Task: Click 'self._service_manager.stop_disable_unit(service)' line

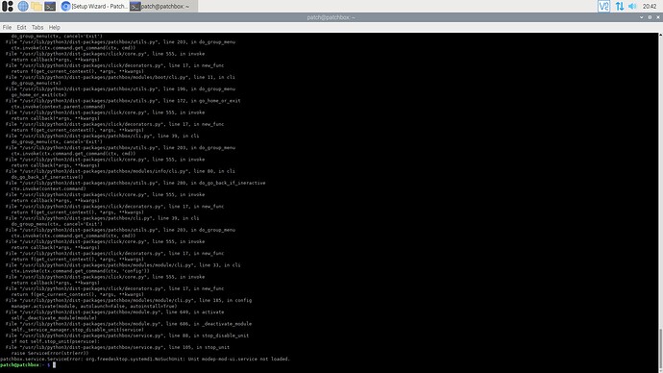Action: (x=78, y=330)
